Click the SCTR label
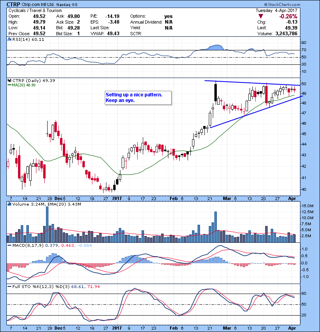Viewport: 320px width, 332px height. 136,34
